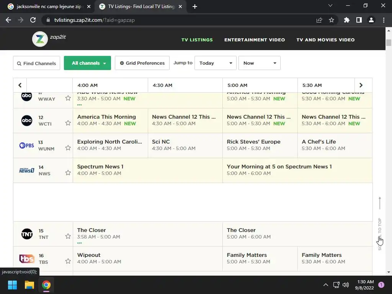
Task: Open the volume speaker tray icon
Action: click(x=346, y=285)
